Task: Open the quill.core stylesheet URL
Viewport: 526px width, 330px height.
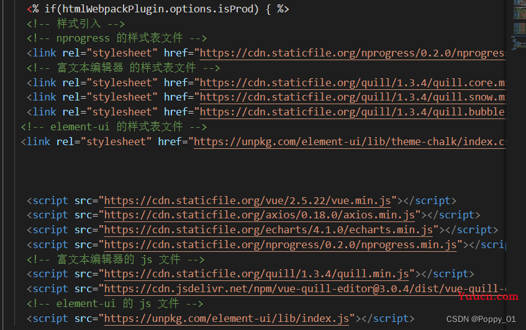Action: 353,82
